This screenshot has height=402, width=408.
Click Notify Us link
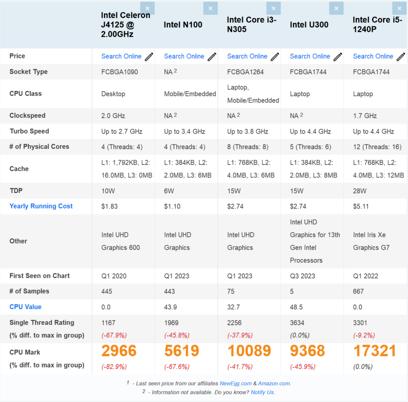pyautogui.click(x=262, y=392)
